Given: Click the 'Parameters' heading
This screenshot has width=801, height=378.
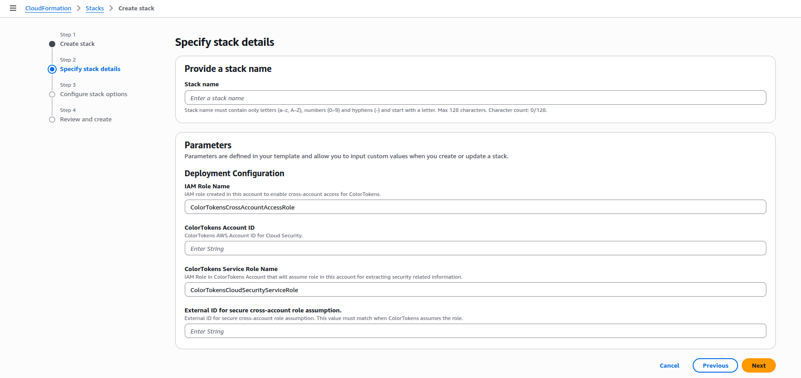Looking at the screenshot, I should [208, 145].
